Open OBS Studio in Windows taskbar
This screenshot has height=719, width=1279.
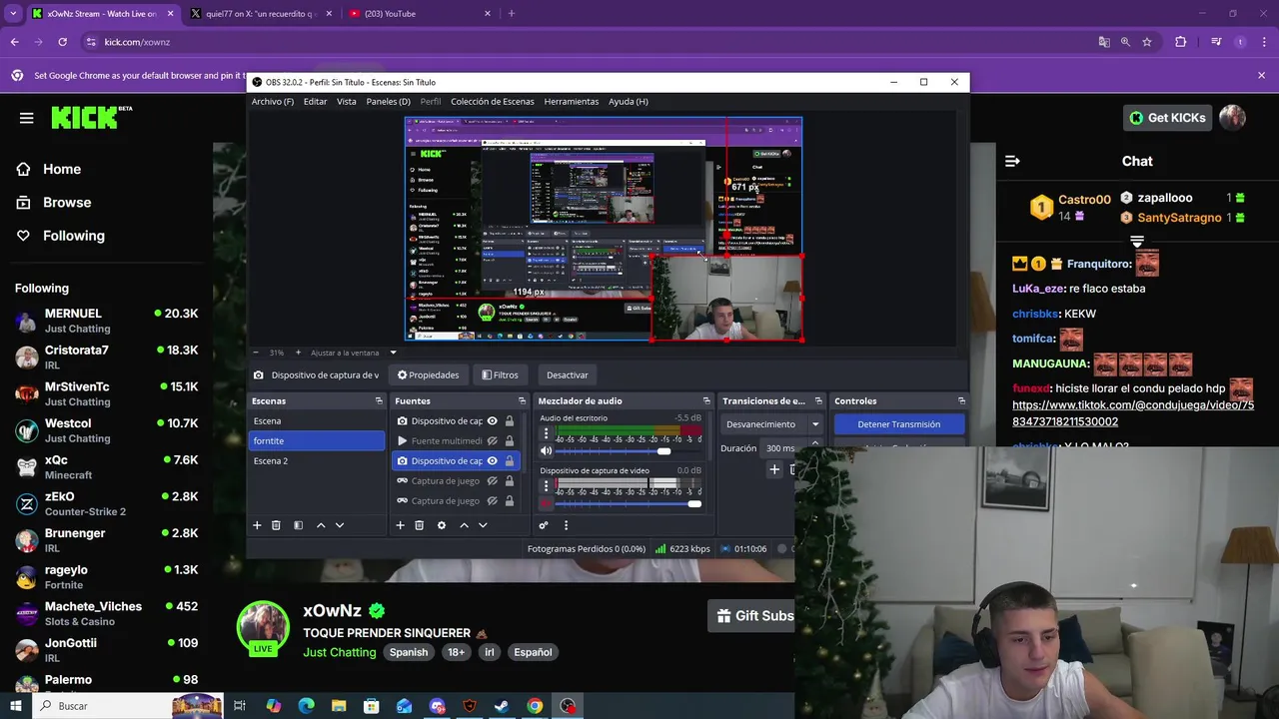pyautogui.click(x=568, y=706)
